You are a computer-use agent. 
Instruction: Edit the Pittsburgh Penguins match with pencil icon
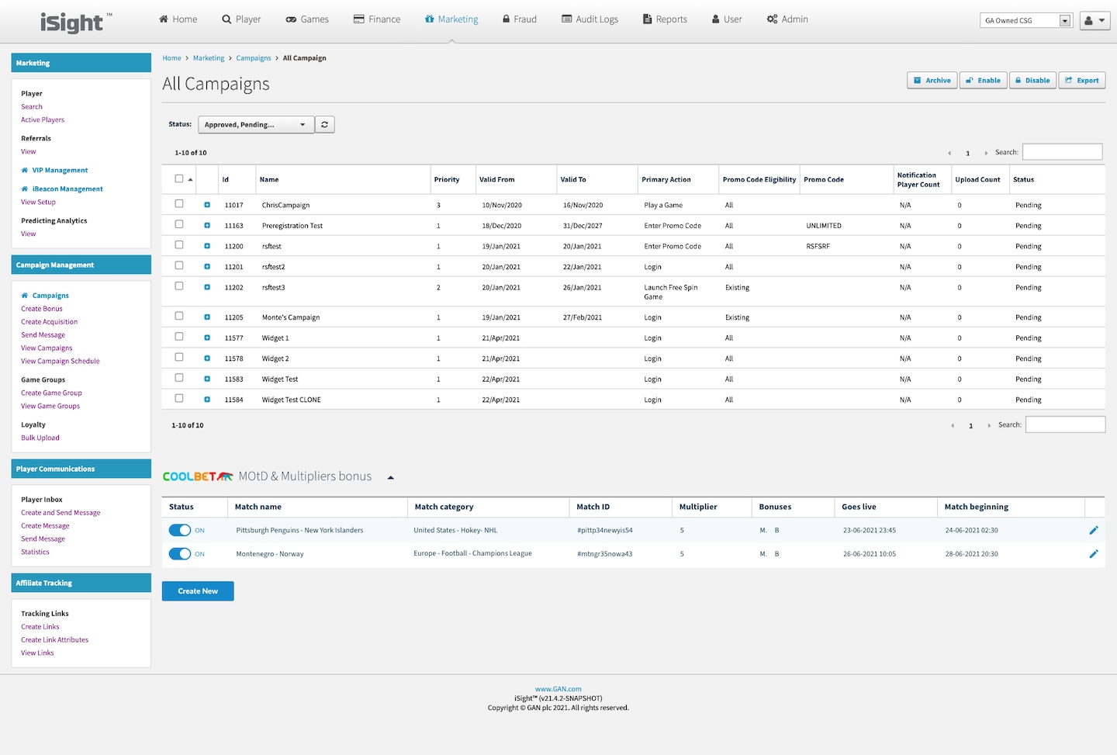pos(1094,530)
